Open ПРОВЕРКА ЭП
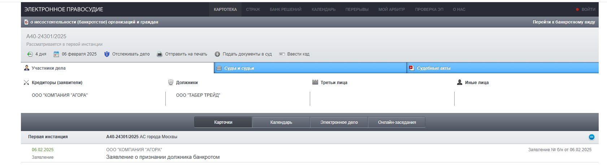This screenshot has width=607, height=166. 429,9
